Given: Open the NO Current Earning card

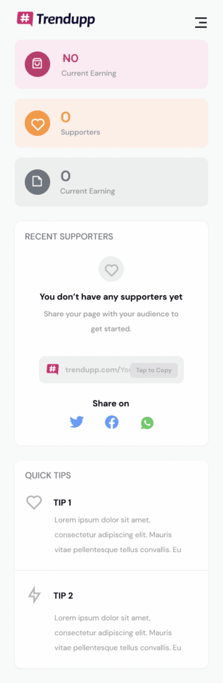Looking at the screenshot, I should click(x=111, y=64).
